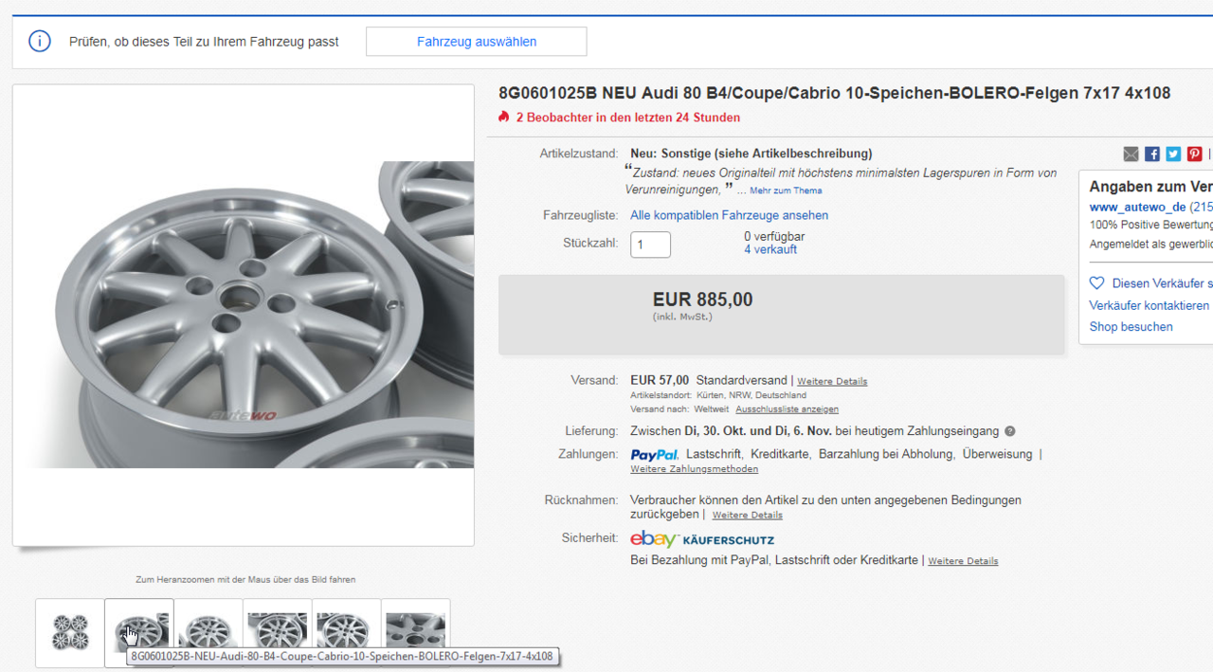Viewport: 1213px width, 672px height.
Task: Open the '4 verkauft' link
Action: 770,250
